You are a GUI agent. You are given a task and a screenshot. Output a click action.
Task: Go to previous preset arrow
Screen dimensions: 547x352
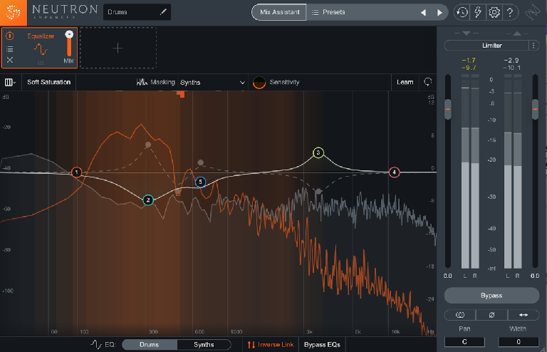pos(423,13)
